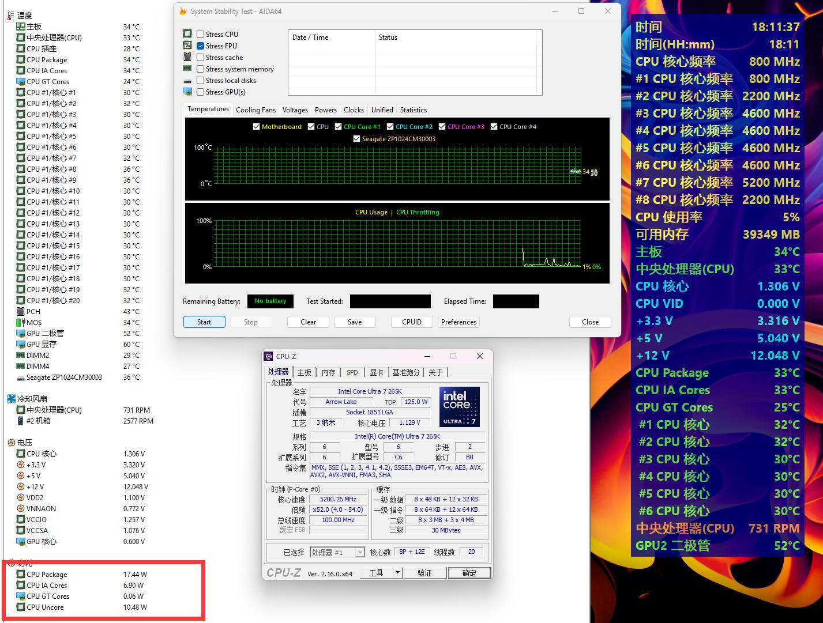Click the memory module icon beside Stress system memory
The image size is (823, 623).
click(187, 69)
